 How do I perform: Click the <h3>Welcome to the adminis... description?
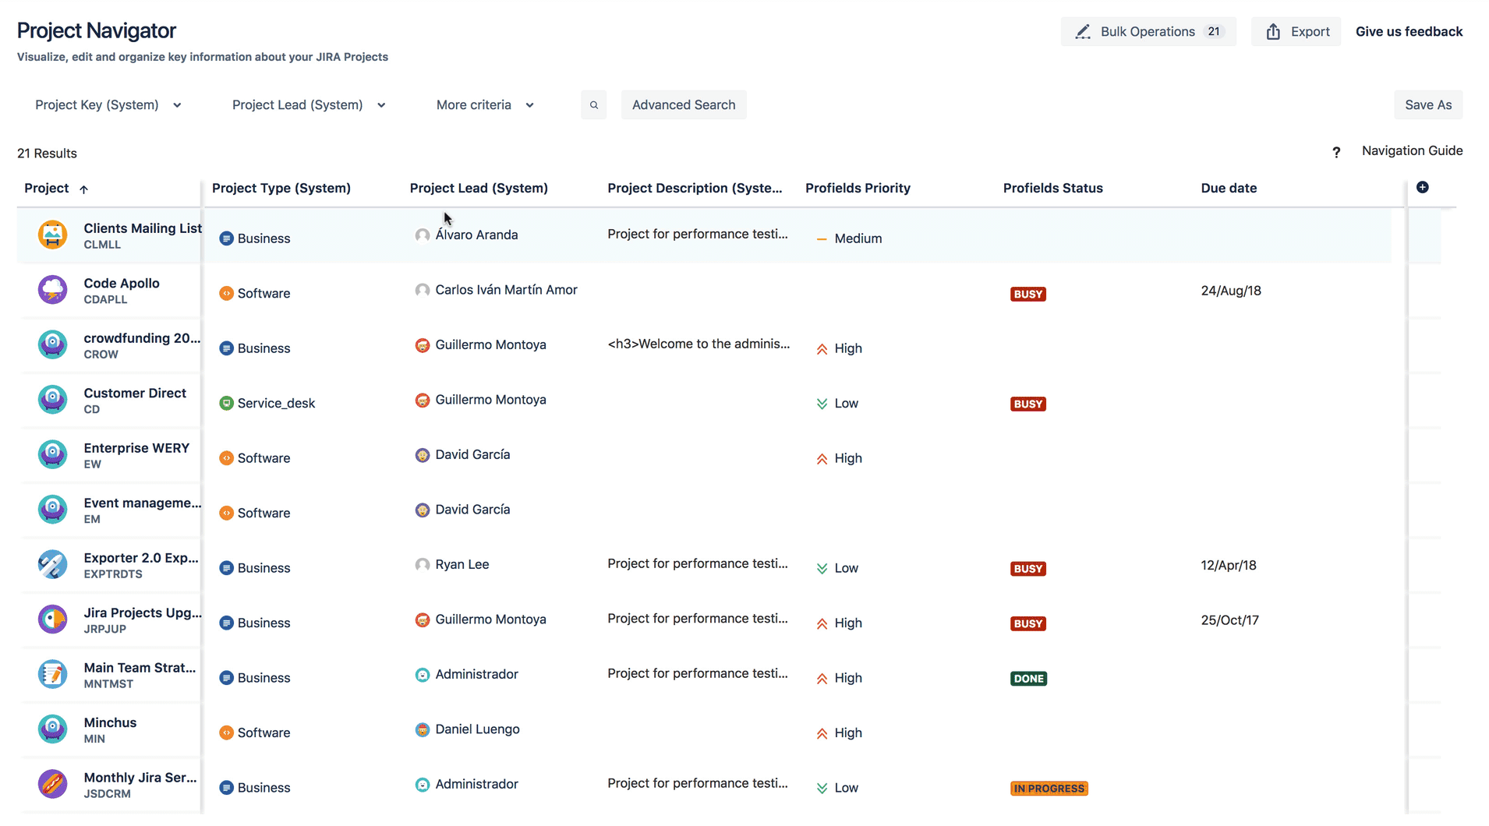click(699, 344)
